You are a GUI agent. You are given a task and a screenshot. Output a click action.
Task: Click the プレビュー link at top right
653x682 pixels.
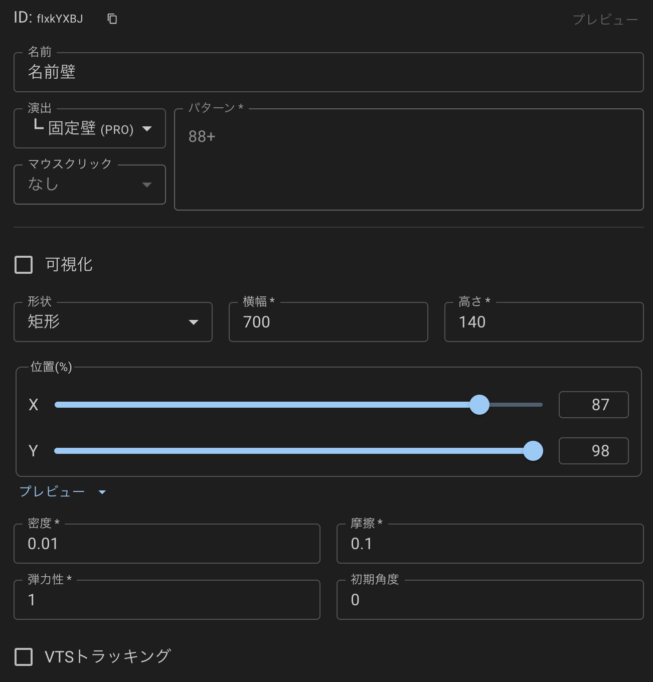605,20
